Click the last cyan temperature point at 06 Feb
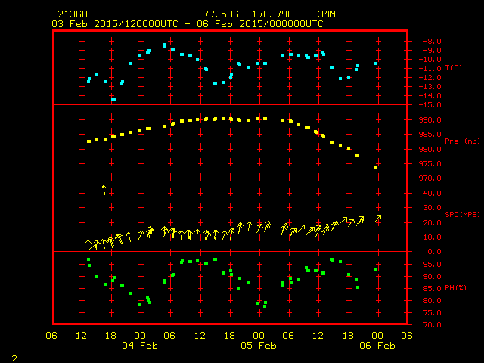 pos(375,64)
